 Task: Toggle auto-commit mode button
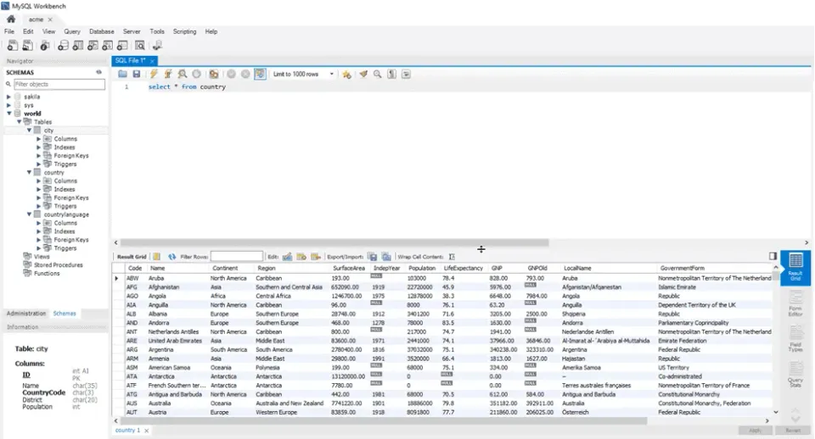(260, 75)
